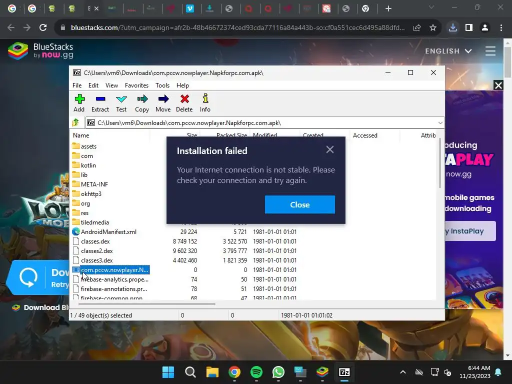
Task: Open the Help menu
Action: point(182,85)
